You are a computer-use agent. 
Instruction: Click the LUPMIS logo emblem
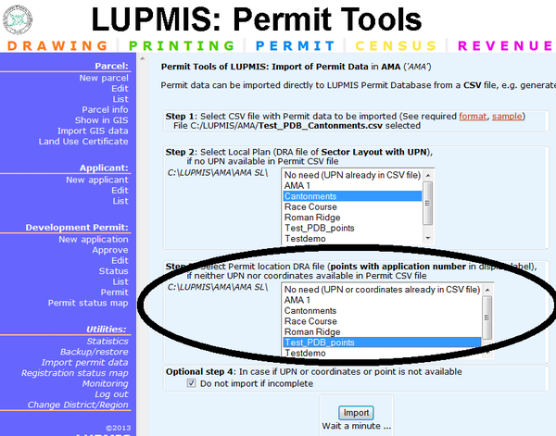18,19
